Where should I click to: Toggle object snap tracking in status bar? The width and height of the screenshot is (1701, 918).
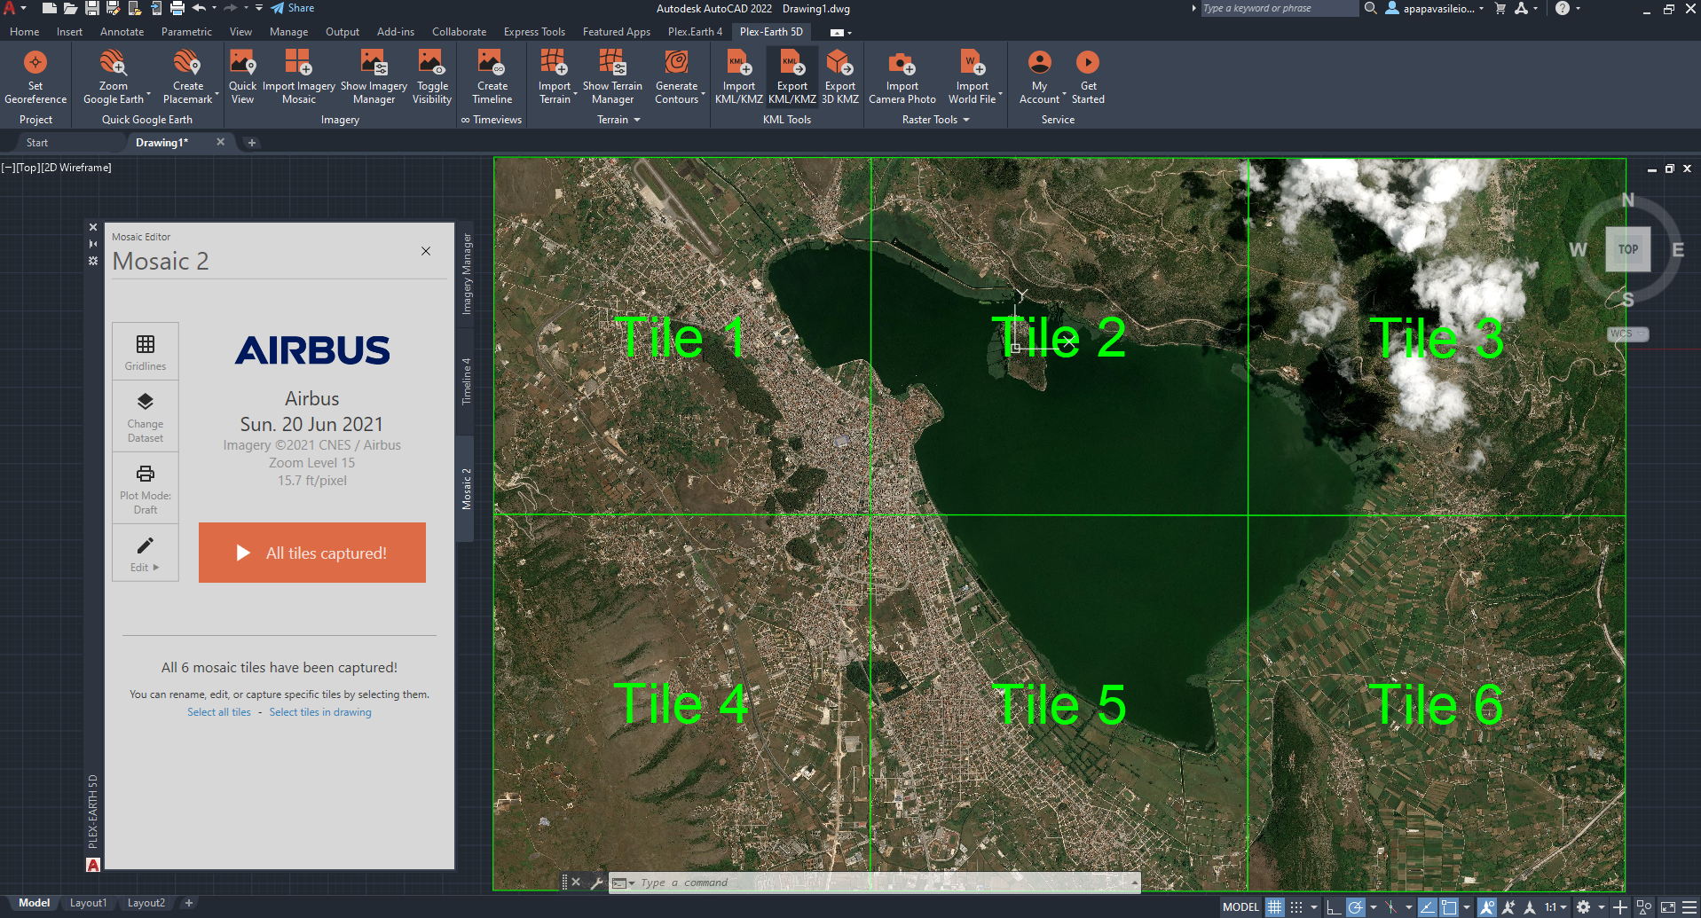[1428, 906]
